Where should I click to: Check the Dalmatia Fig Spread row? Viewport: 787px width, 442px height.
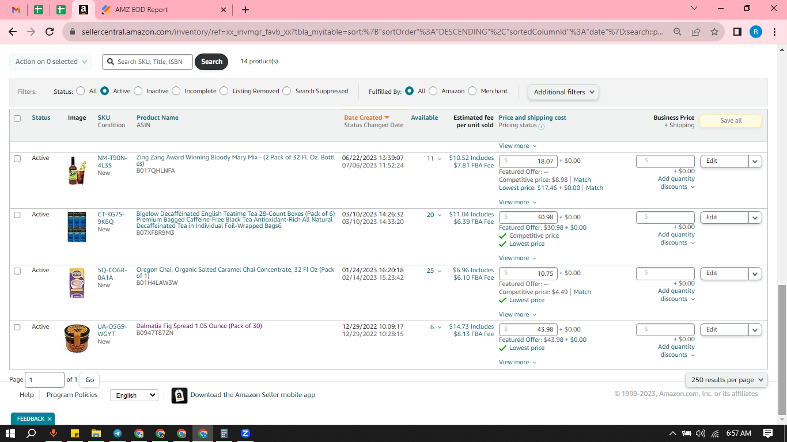tap(17, 327)
